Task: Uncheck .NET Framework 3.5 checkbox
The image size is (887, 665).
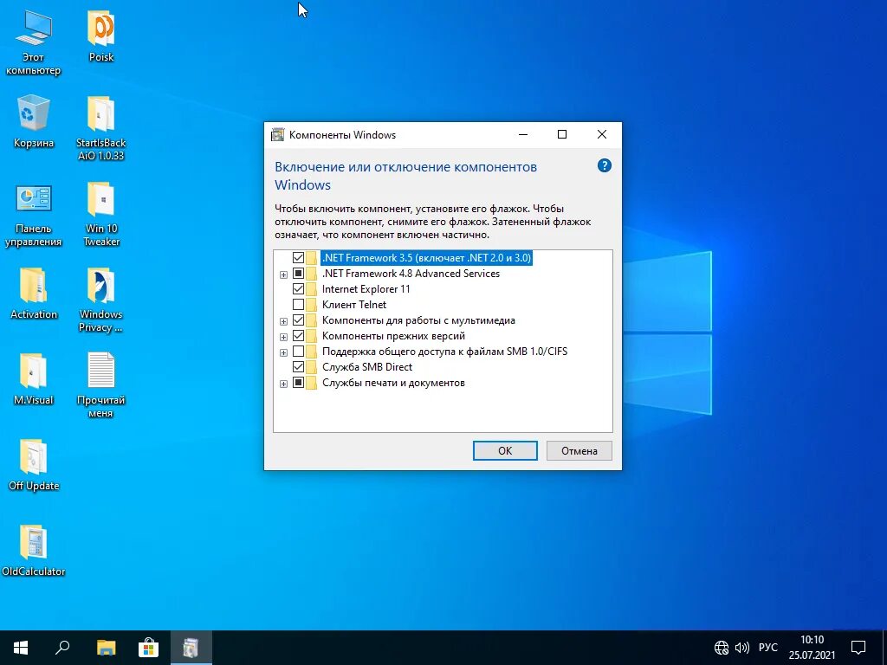Action: 298,258
